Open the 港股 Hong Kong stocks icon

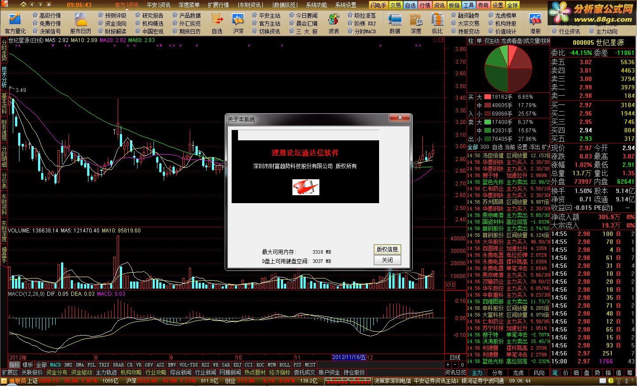coord(535,23)
